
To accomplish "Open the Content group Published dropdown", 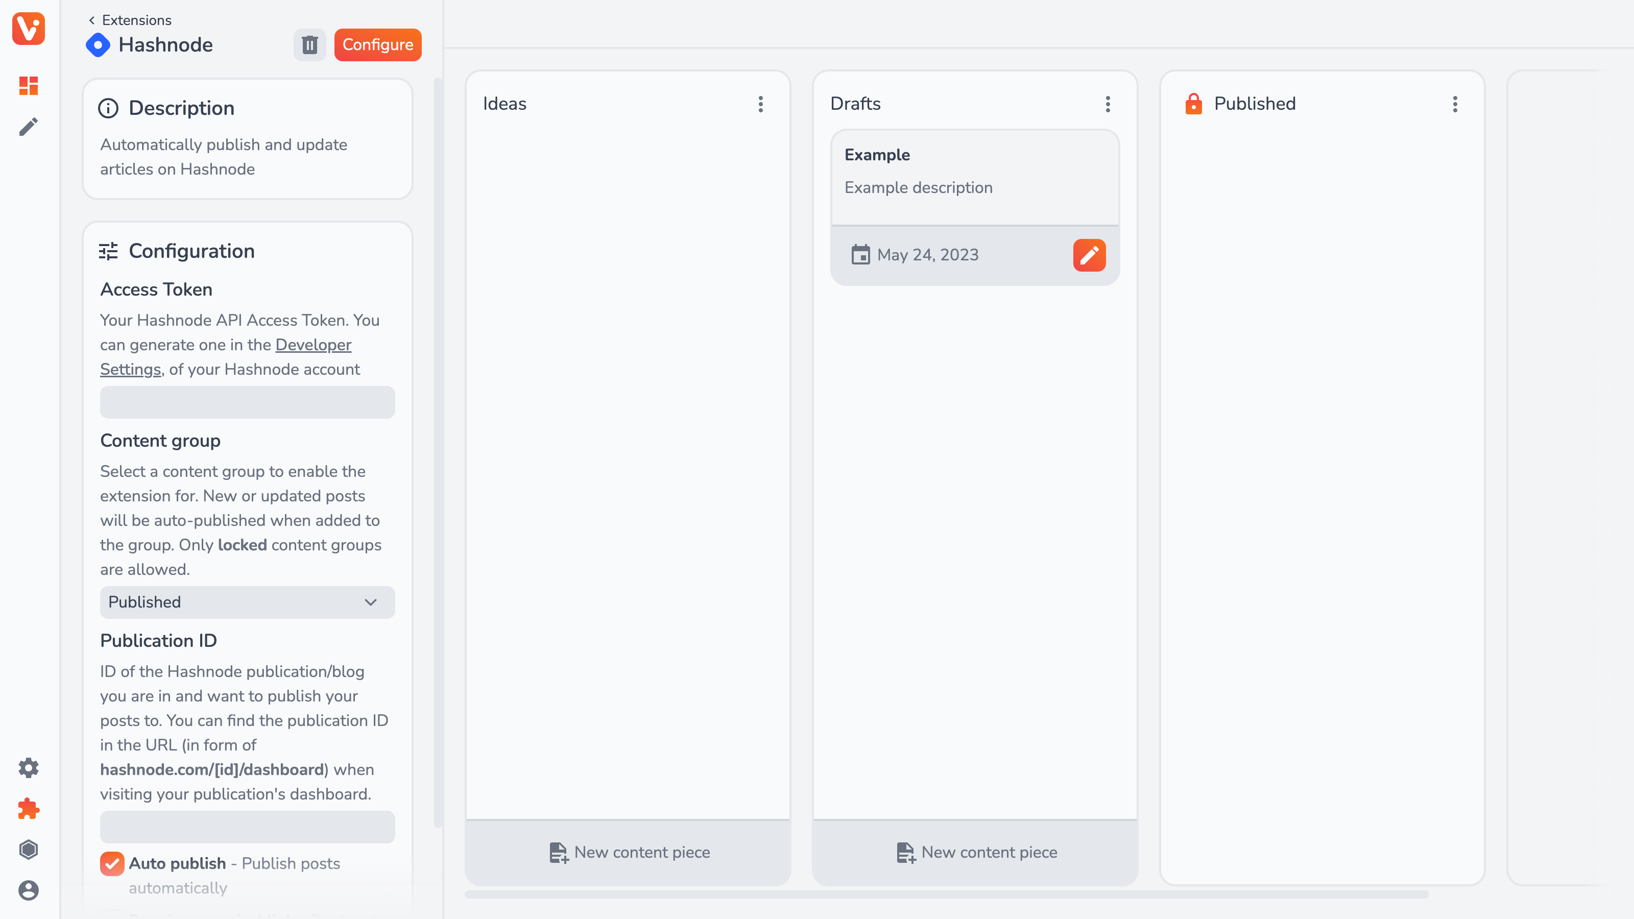I will [247, 602].
